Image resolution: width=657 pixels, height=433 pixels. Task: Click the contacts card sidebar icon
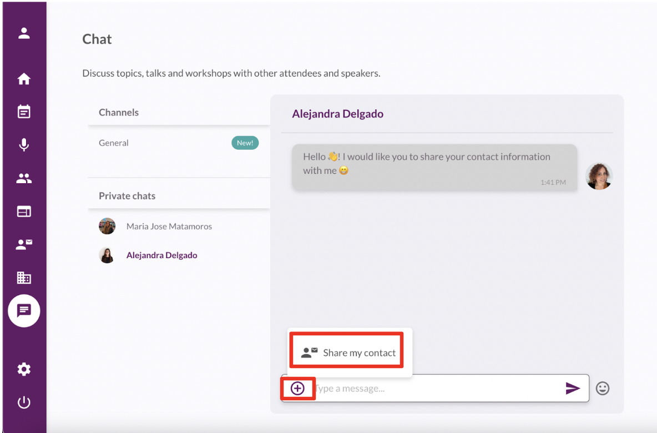point(24,244)
